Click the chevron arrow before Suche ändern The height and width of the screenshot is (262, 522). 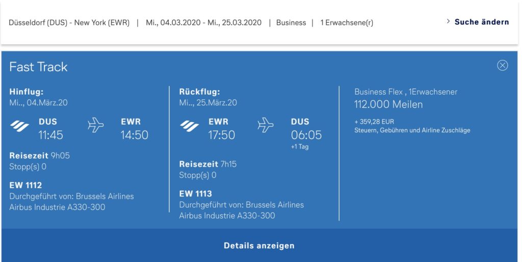point(448,22)
